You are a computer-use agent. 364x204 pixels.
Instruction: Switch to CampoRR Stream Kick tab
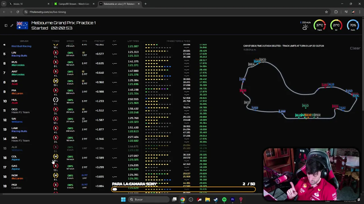(74, 4)
